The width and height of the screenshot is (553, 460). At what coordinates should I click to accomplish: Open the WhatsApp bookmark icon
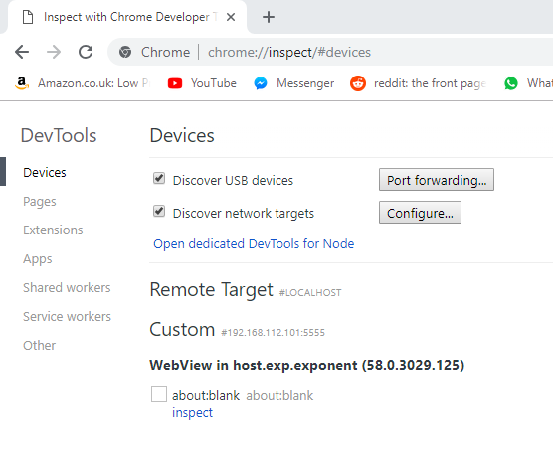pos(511,83)
